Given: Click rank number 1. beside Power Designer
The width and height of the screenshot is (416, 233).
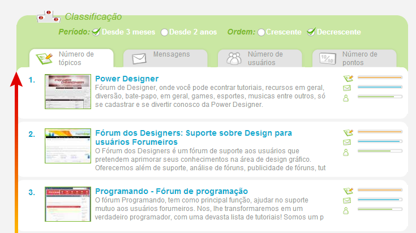Looking at the screenshot, I should tap(32, 80).
